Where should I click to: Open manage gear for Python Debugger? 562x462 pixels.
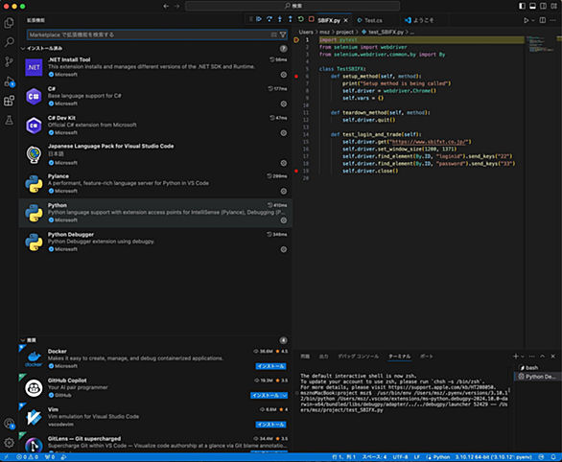tap(284, 249)
